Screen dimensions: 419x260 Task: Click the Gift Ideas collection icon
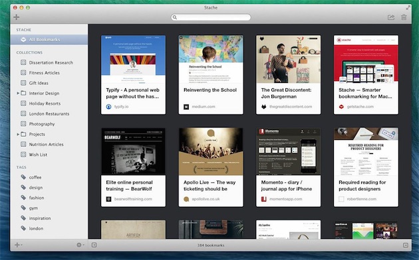tap(23, 83)
